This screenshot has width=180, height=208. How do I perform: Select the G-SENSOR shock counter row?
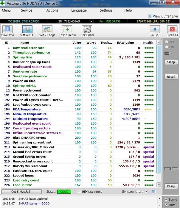(79, 95)
